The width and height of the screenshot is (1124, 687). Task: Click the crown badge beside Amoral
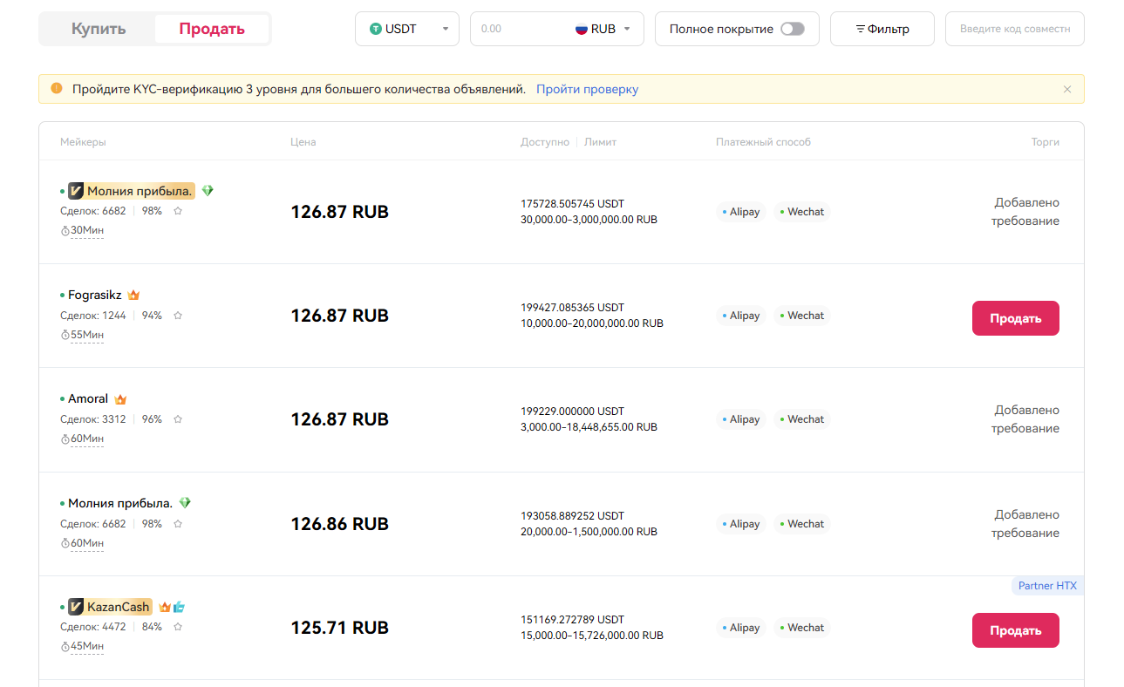pos(120,399)
